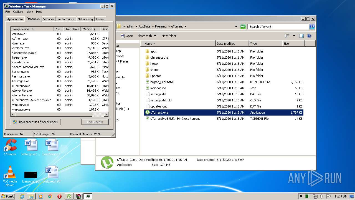355x200 pixels.
Task: Click the Action Center flag tray icon
Action: click(328, 196)
